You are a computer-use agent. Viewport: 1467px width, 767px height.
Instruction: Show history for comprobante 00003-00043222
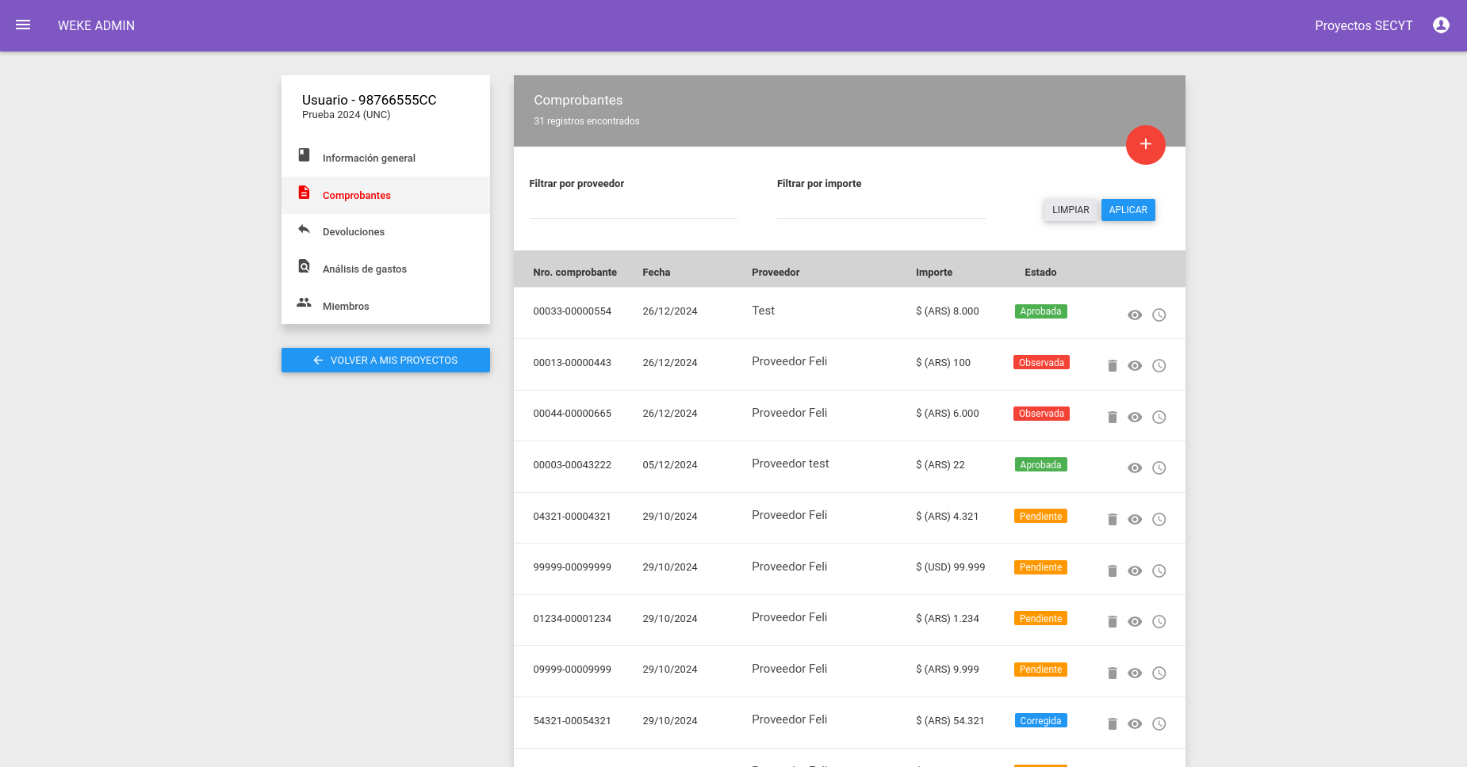click(x=1159, y=468)
